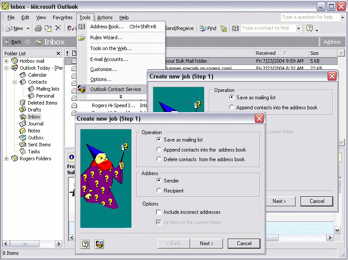Sort messages by Received column header
The height and width of the screenshot is (260, 348).
pyautogui.click(x=281, y=53)
